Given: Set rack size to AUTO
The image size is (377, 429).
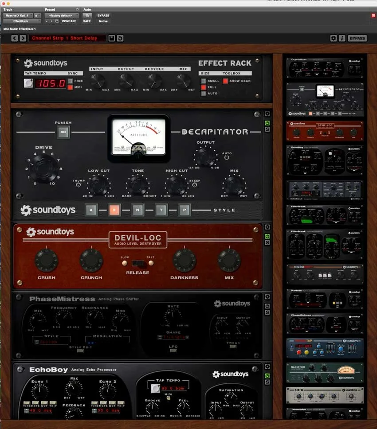Looking at the screenshot, I should click(204, 94).
